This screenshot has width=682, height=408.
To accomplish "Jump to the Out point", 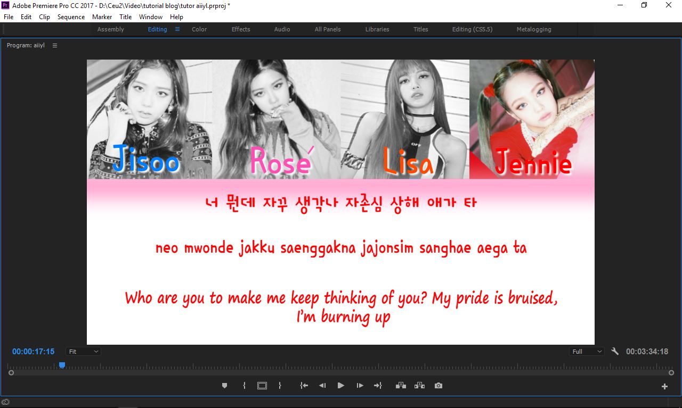I will pos(378,386).
